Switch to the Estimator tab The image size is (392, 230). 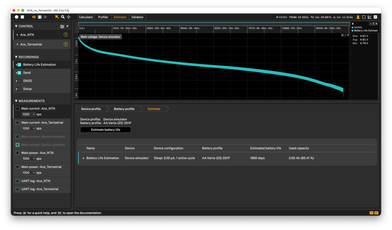click(120, 17)
